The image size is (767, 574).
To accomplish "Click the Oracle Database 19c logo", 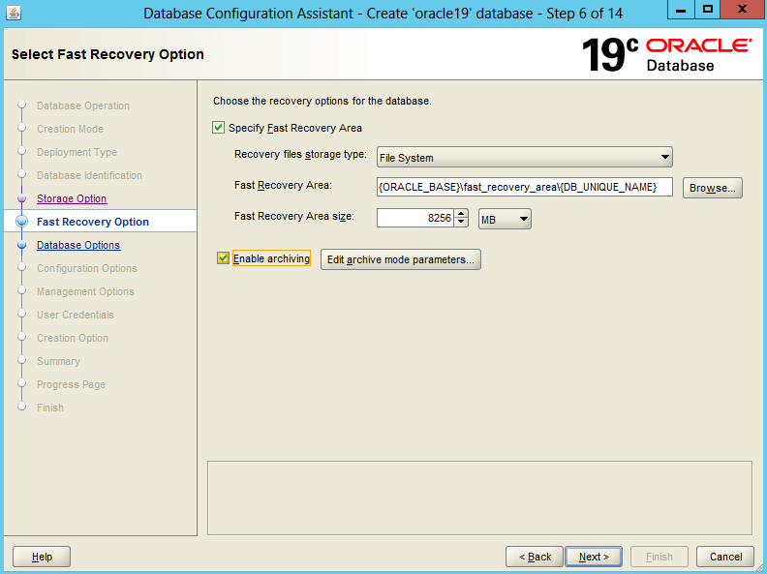I will (x=666, y=55).
